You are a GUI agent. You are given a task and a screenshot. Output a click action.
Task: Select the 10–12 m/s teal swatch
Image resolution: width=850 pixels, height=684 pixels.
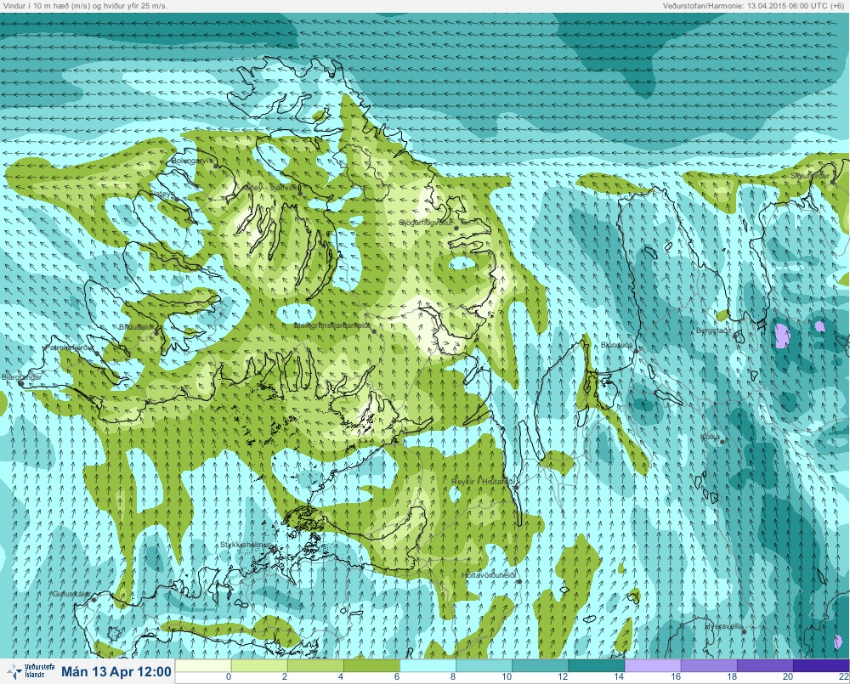540,665
